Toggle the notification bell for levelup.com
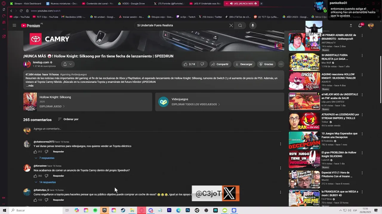382x214 pixels. coord(65,64)
